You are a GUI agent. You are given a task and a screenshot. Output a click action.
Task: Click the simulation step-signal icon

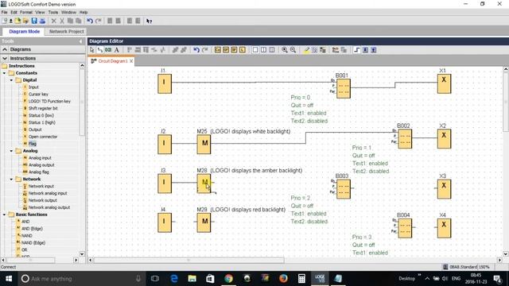357,50
